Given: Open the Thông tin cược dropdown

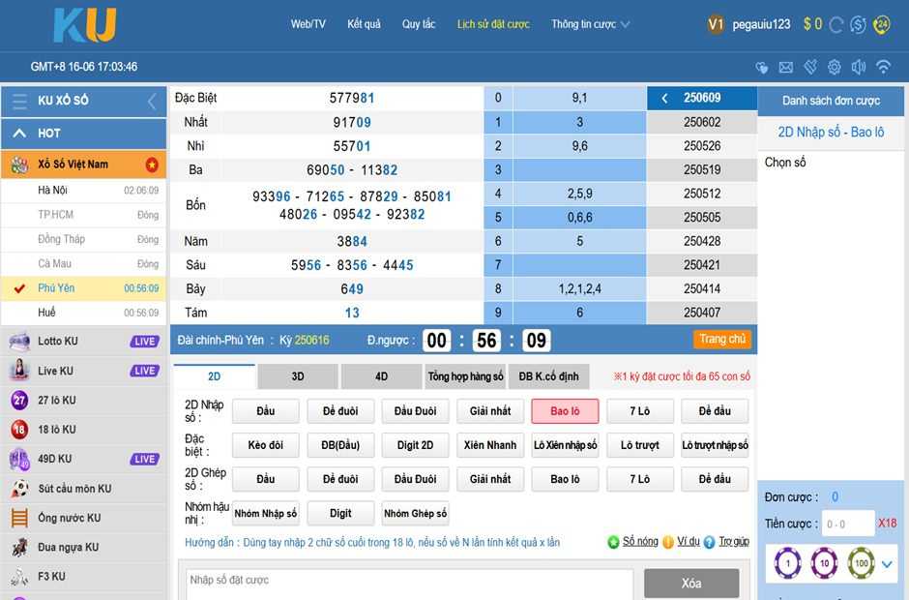Looking at the screenshot, I should [x=590, y=24].
